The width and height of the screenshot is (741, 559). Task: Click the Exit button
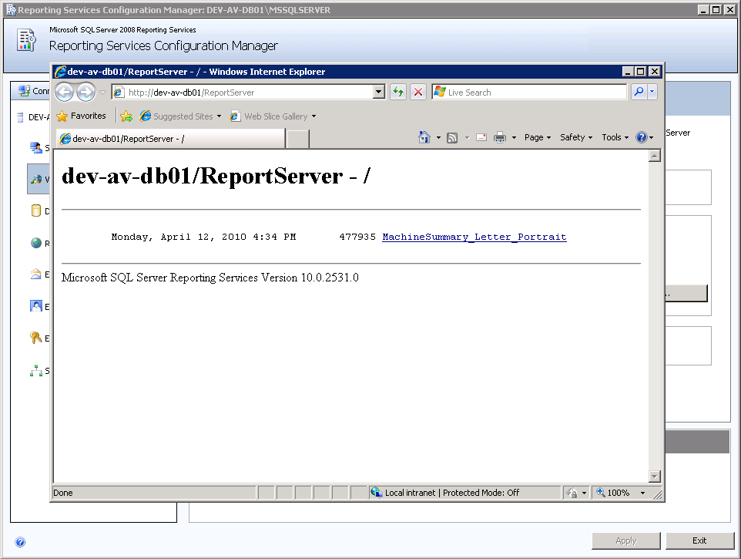tap(699, 540)
